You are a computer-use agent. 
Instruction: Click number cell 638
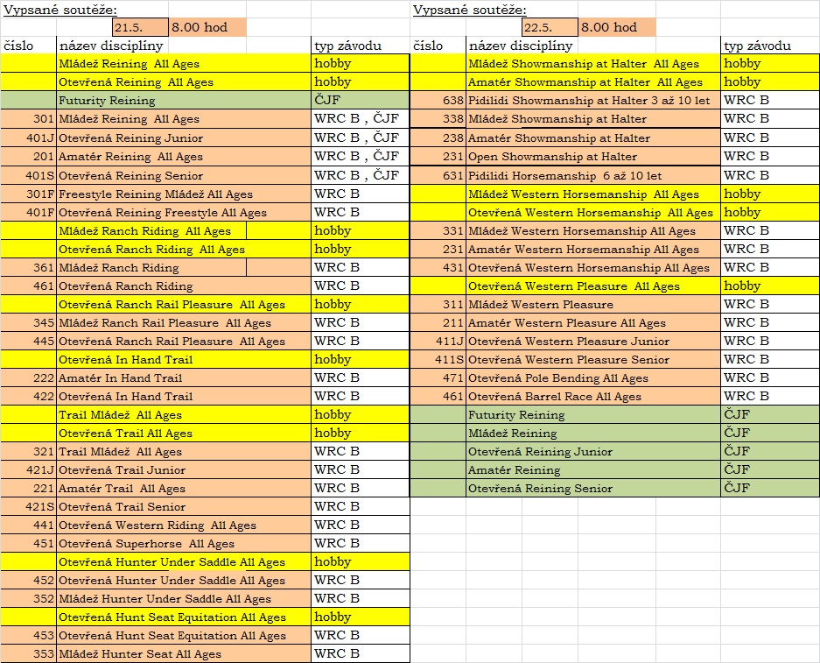pyautogui.click(x=438, y=100)
